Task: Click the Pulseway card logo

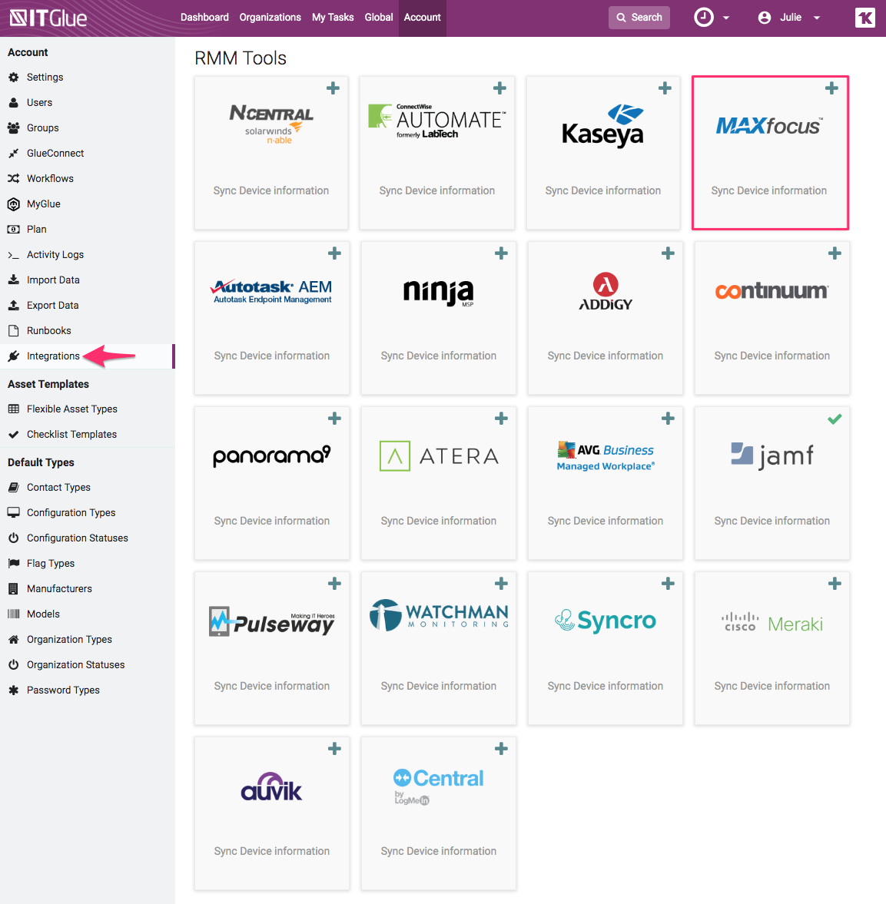Action: click(x=271, y=620)
